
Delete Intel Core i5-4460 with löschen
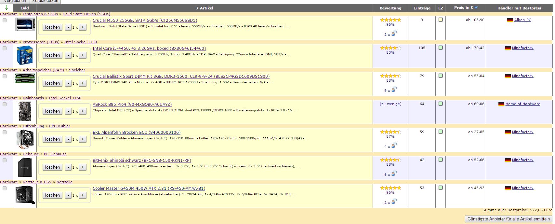52,55
